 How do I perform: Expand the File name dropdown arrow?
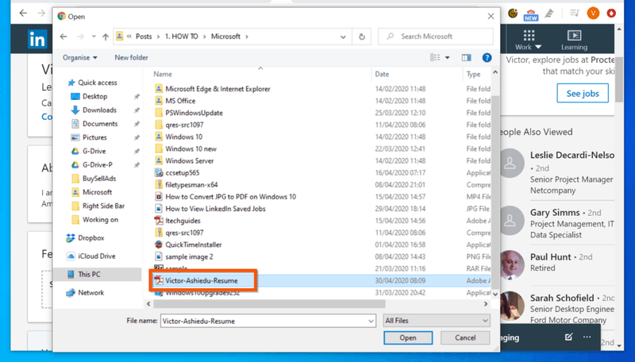371,321
